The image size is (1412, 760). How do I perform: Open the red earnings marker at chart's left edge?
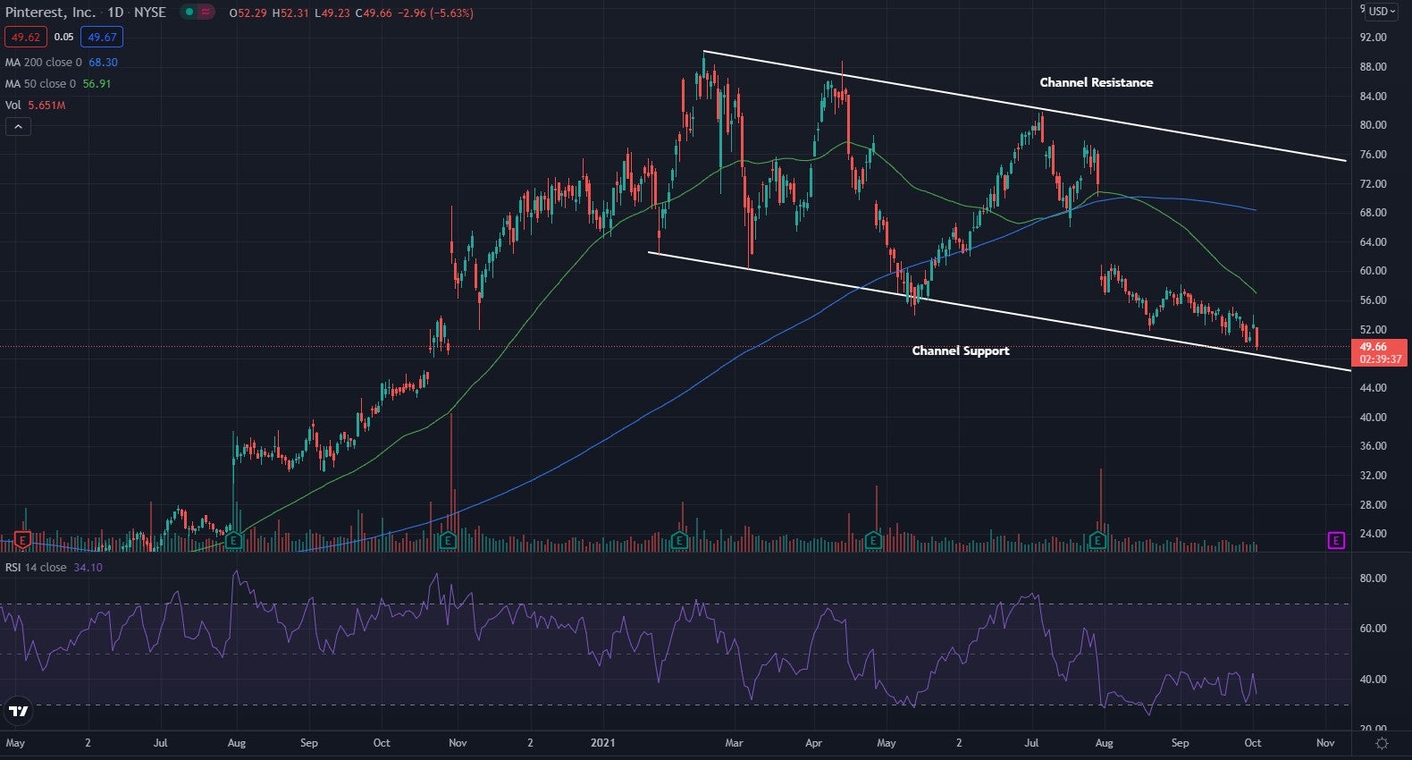(22, 540)
